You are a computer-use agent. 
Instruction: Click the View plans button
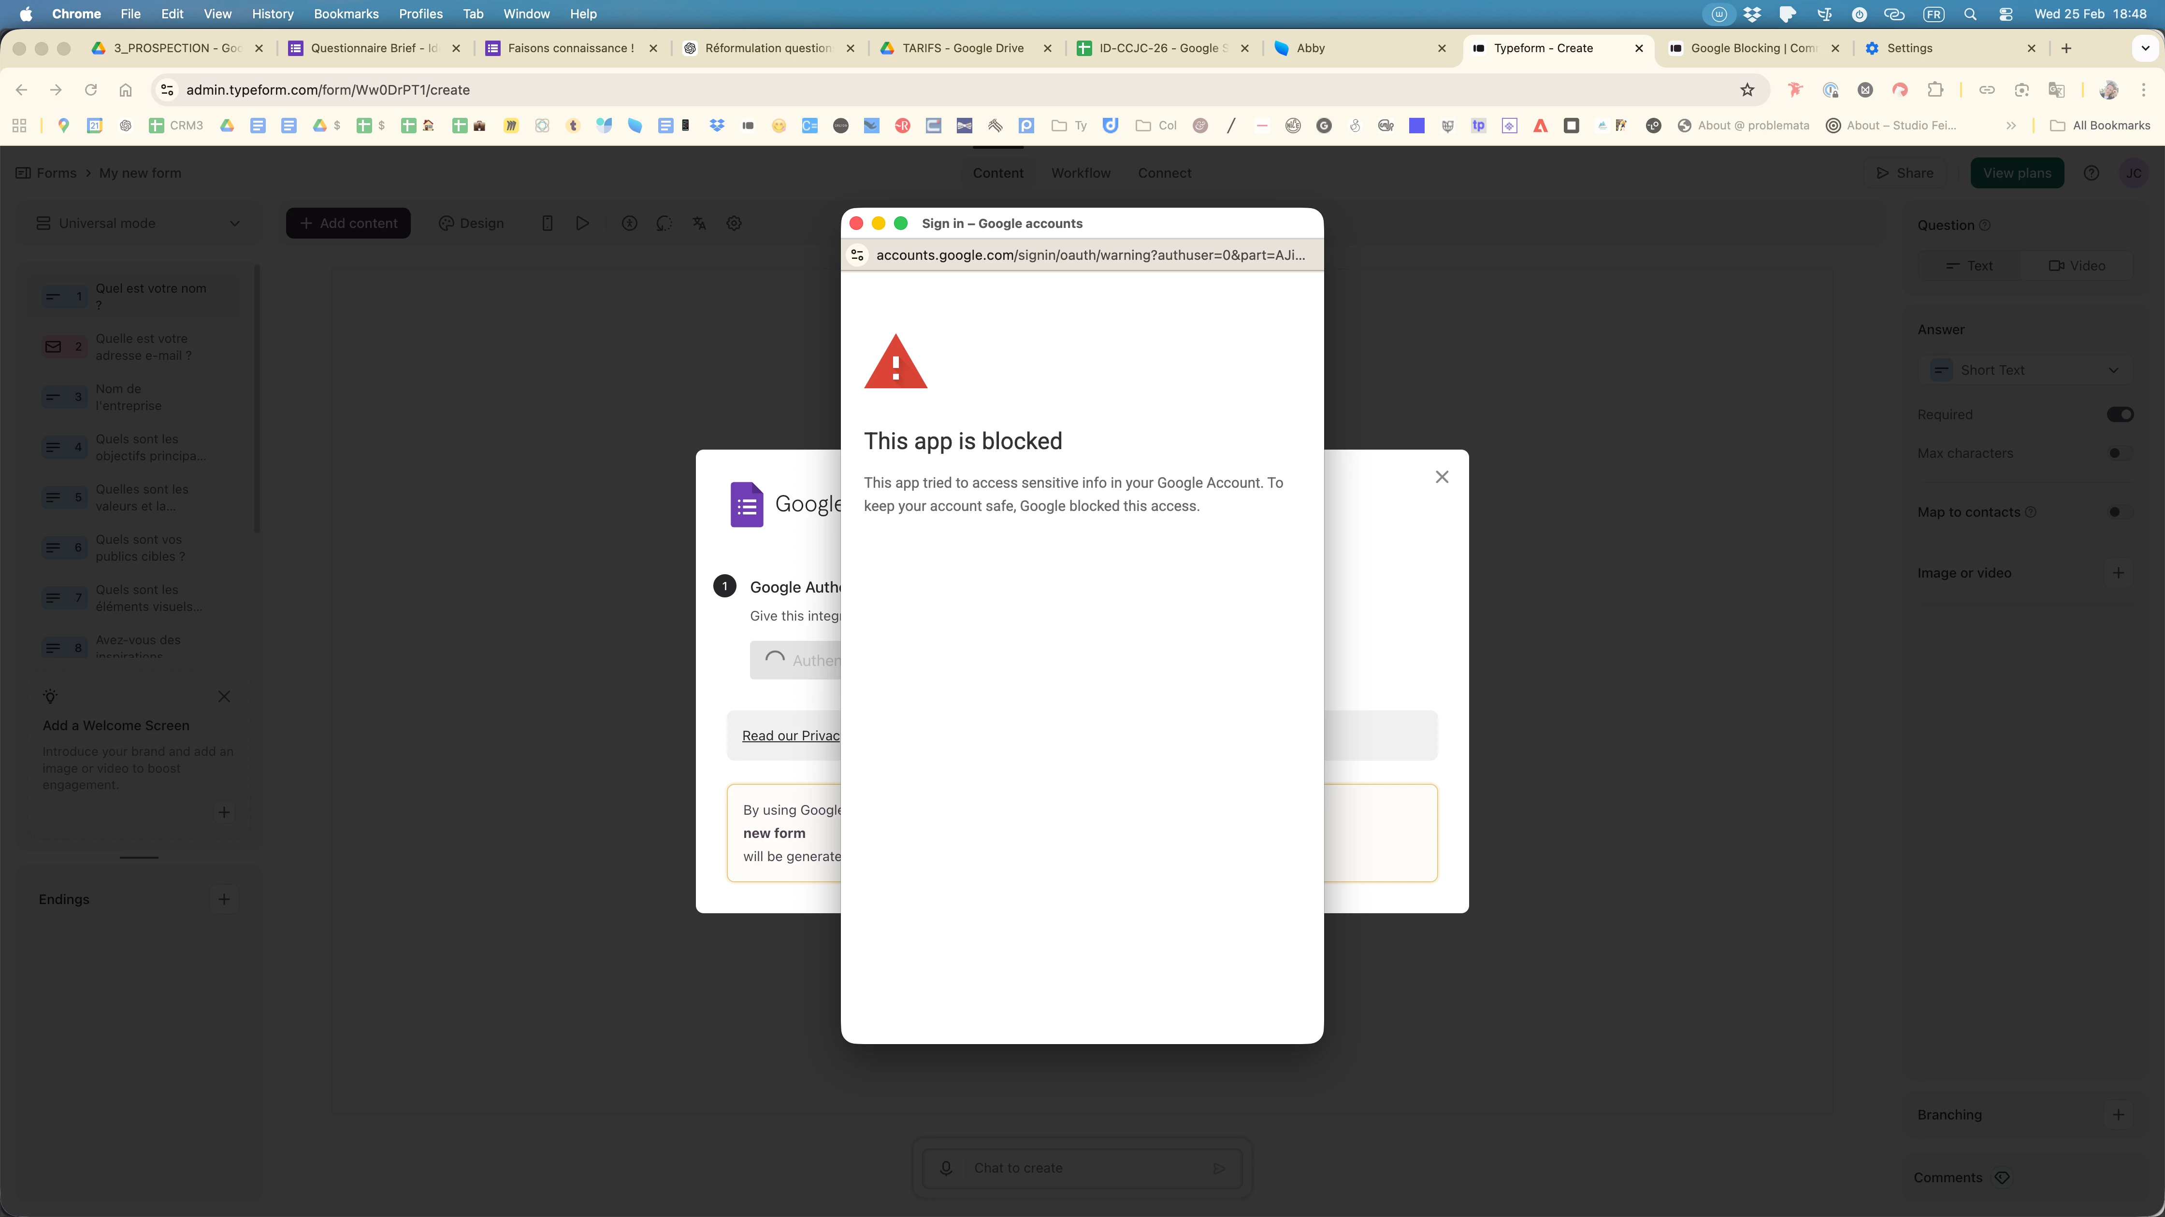tap(2016, 173)
